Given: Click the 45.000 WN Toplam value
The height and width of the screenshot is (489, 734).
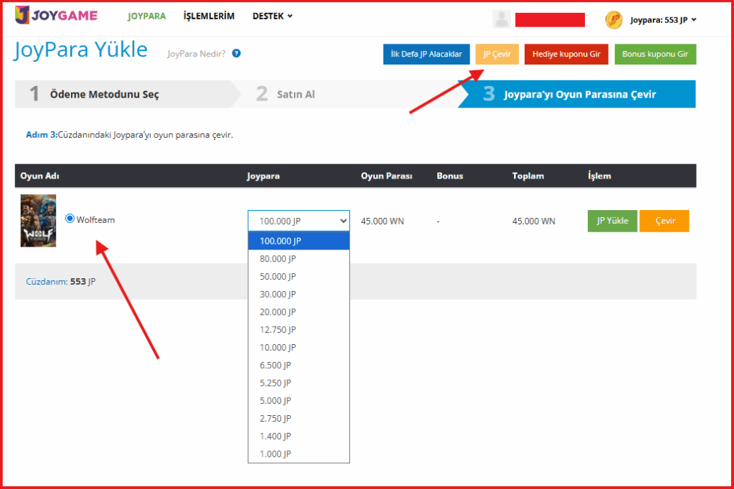Looking at the screenshot, I should coord(533,221).
